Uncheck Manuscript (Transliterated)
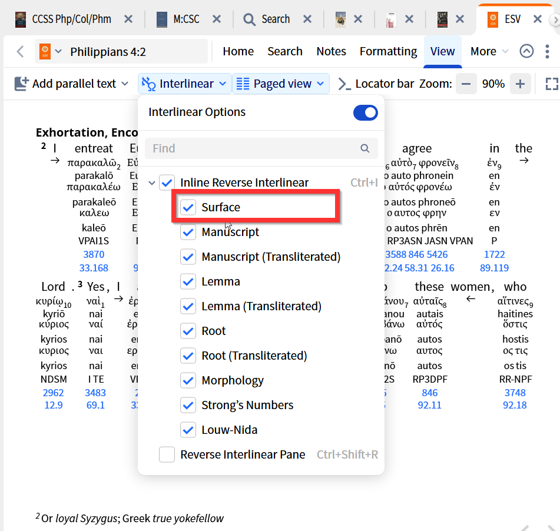Viewport: 560px width, 531px height. [188, 257]
